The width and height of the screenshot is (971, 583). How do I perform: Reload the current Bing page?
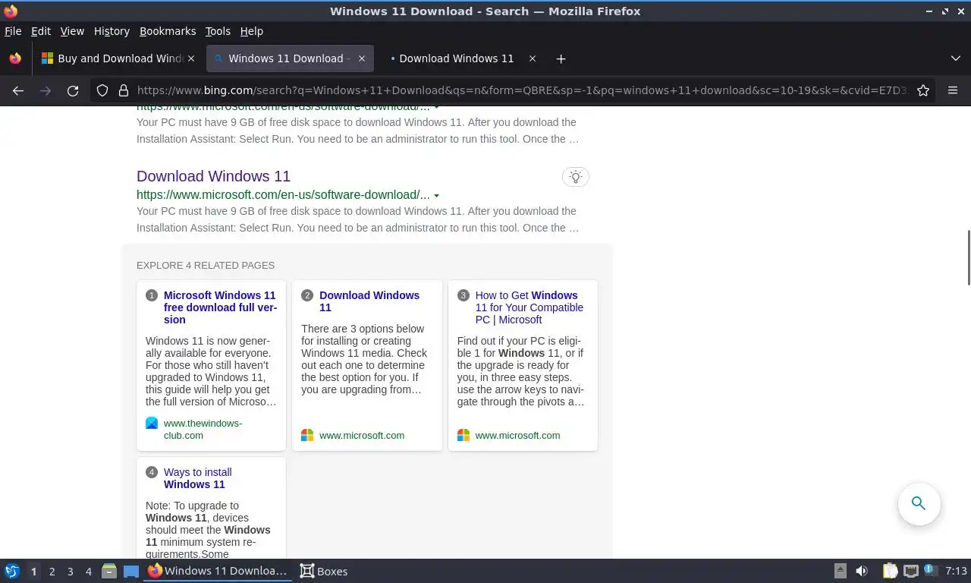tap(73, 90)
